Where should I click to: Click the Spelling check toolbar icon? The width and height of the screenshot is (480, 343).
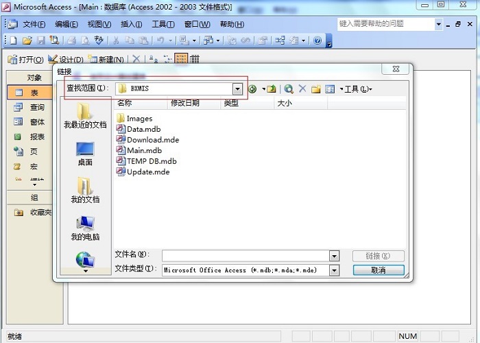[x=99, y=40]
